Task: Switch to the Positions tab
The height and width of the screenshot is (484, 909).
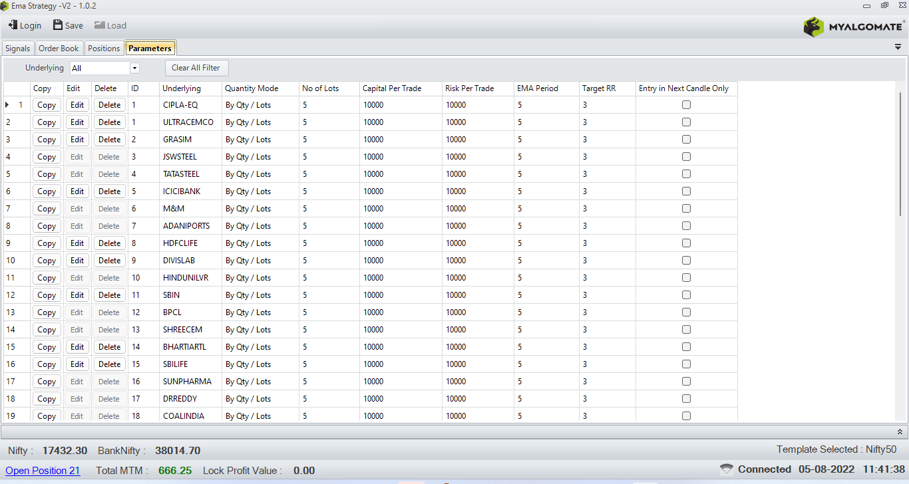Action: (x=104, y=49)
